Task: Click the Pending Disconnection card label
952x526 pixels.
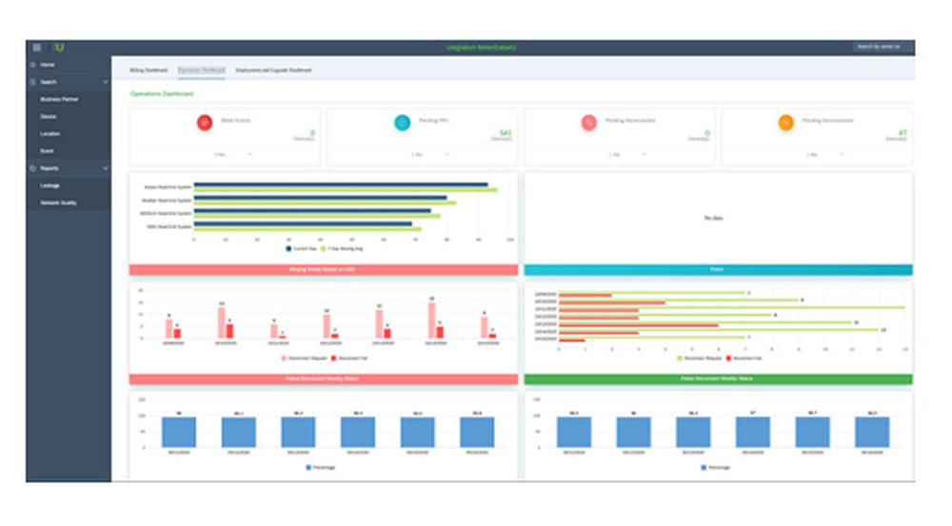Action: 827,120
